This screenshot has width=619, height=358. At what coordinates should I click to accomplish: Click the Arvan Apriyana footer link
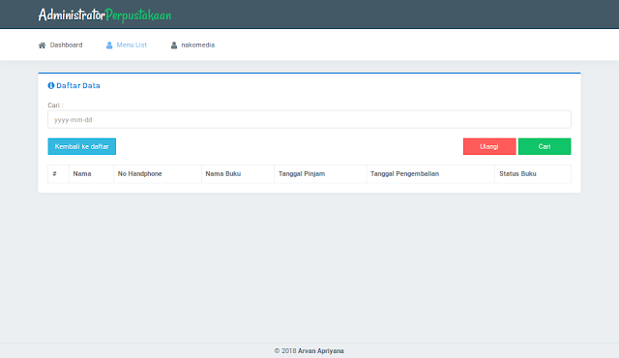tap(320, 351)
